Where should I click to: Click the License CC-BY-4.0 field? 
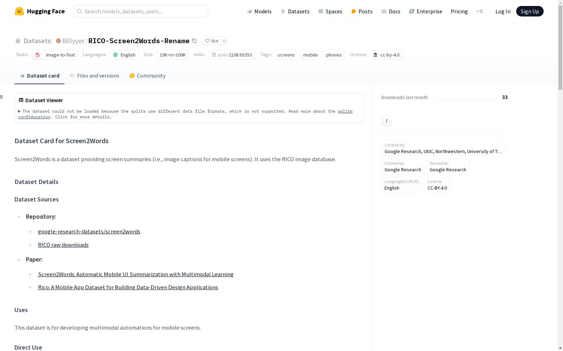click(437, 185)
